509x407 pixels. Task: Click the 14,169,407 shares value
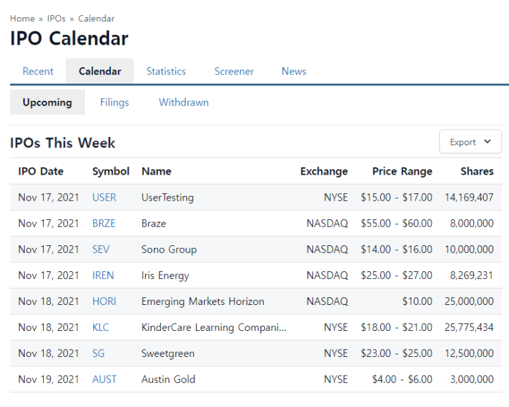469,197
